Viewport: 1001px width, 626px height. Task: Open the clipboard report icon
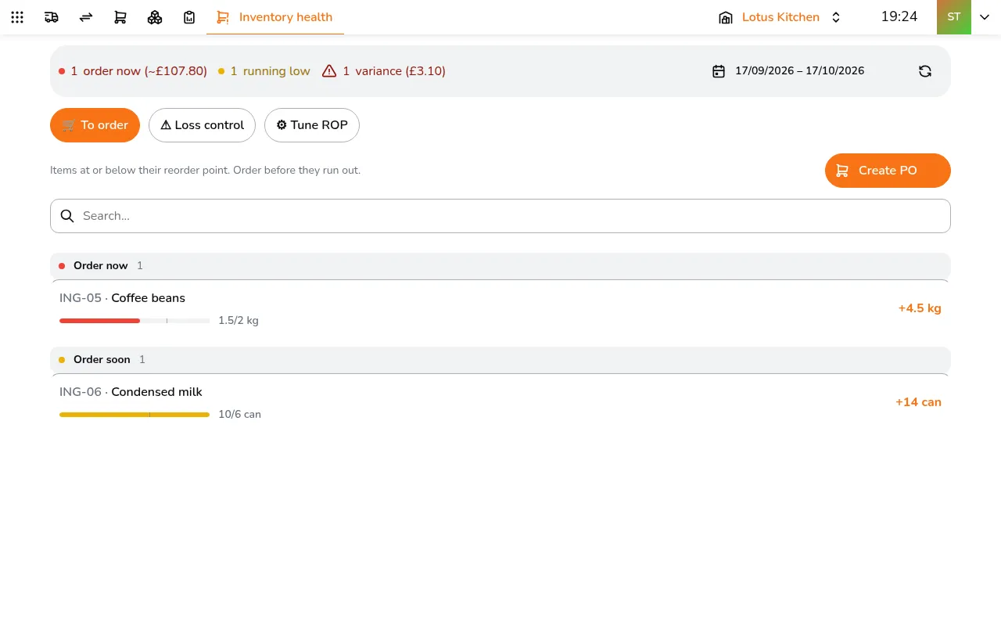189,17
